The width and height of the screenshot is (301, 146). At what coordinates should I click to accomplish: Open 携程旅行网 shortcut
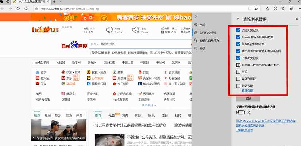tap(96, 84)
